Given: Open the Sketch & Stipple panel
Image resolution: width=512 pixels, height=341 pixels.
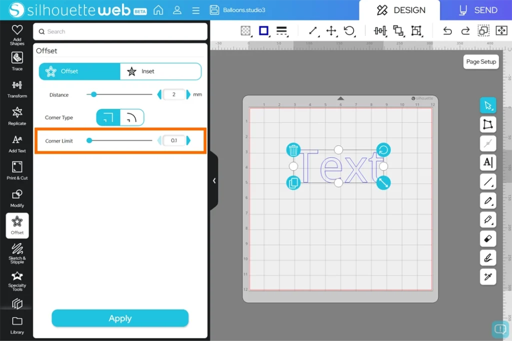Looking at the screenshot, I should tap(17, 252).
